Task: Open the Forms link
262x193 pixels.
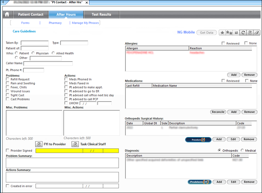Action: coord(26,23)
